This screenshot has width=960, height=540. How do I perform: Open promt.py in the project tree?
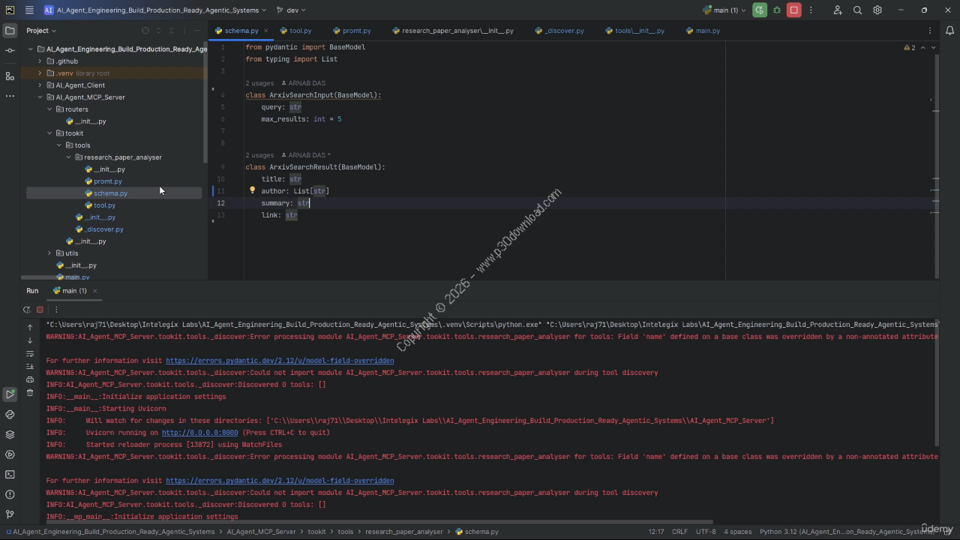click(107, 181)
